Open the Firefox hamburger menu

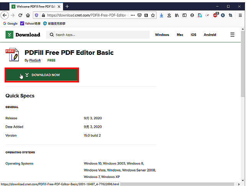[x=240, y=15]
